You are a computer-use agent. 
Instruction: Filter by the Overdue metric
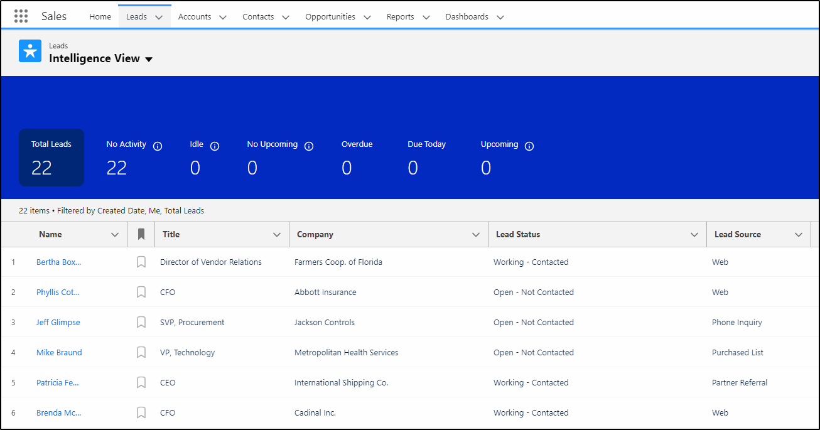357,158
